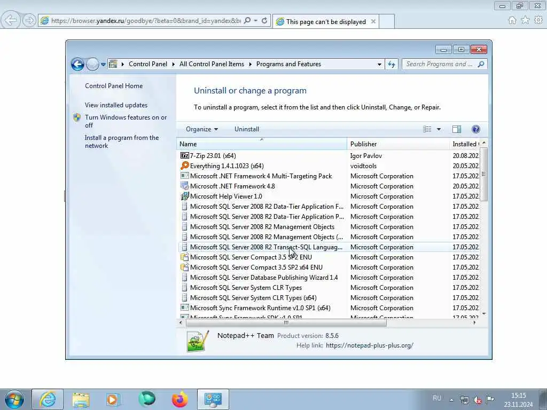This screenshot has height=410, width=547.
Task: Select 7-Zip 23.01 (x64) icon
Action: [184, 155]
